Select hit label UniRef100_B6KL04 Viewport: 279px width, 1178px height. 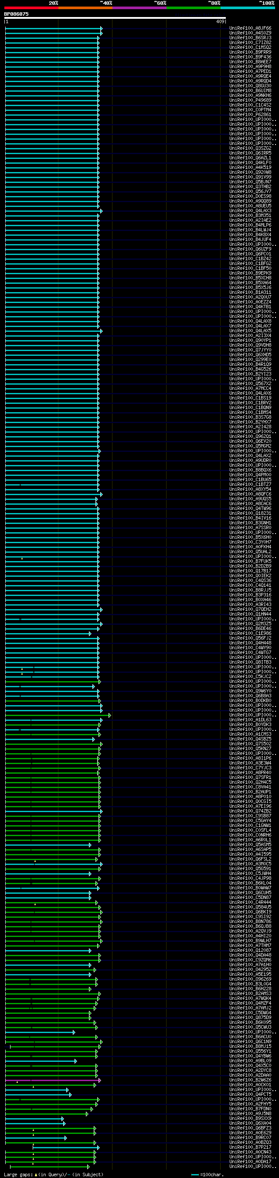point(250,883)
